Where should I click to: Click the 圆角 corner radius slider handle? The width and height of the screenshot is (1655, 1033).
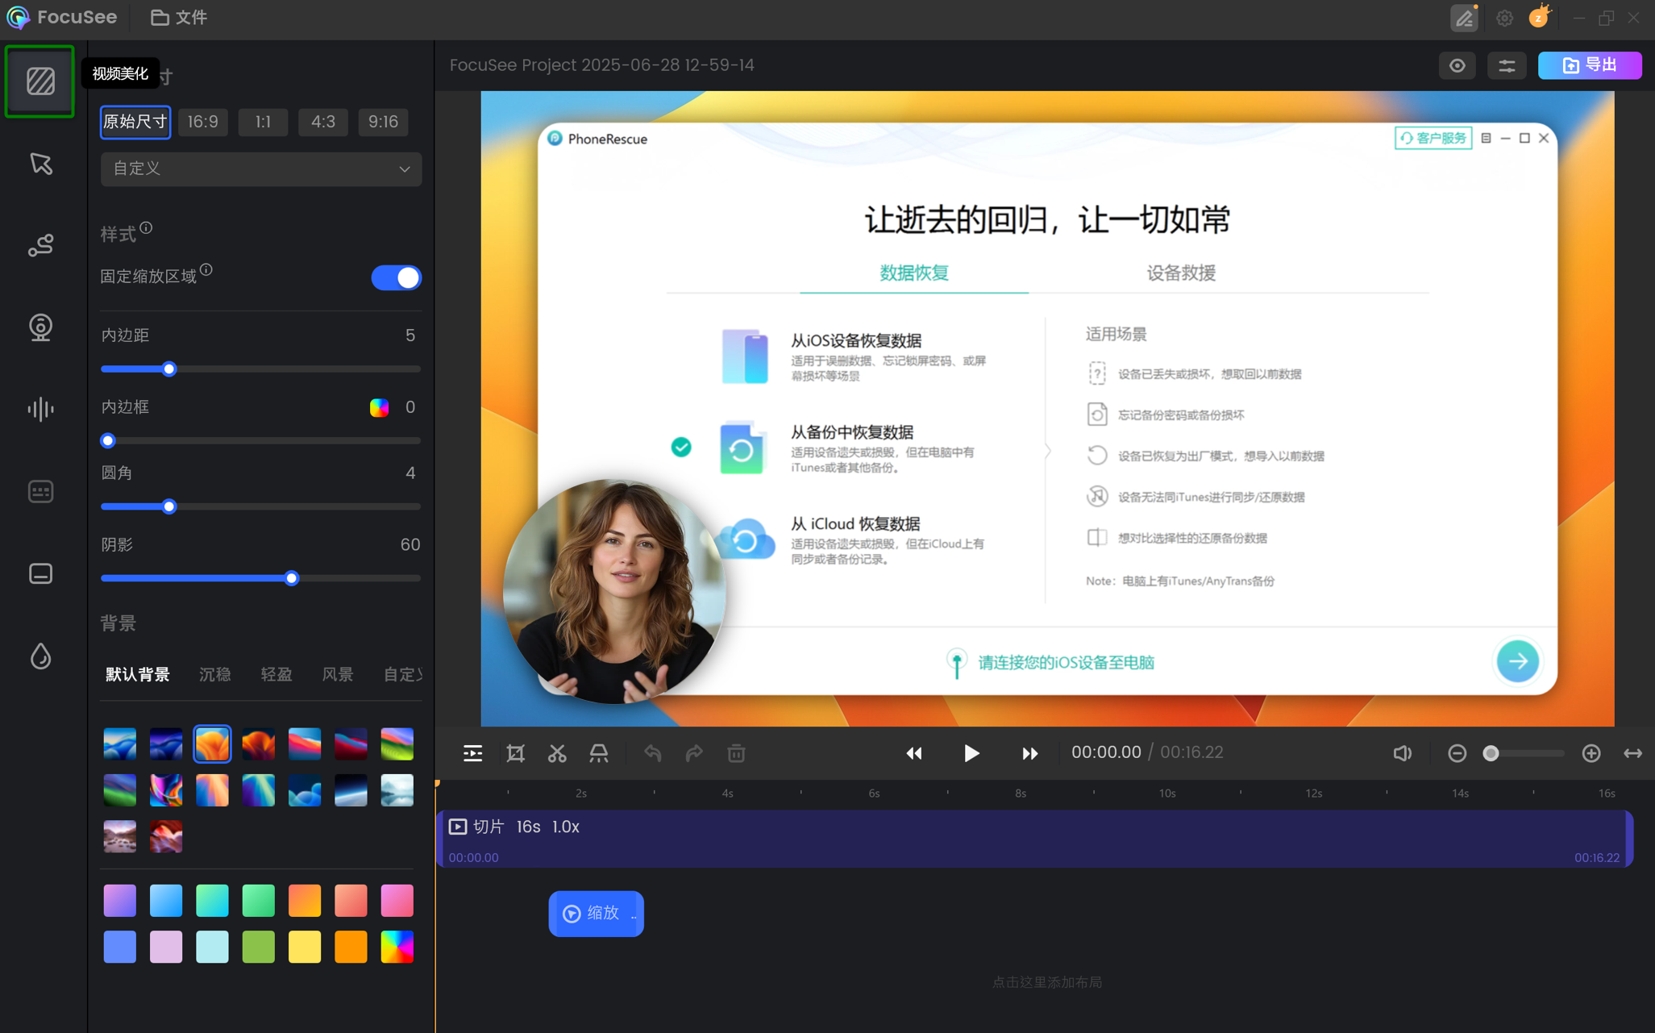pos(169,507)
